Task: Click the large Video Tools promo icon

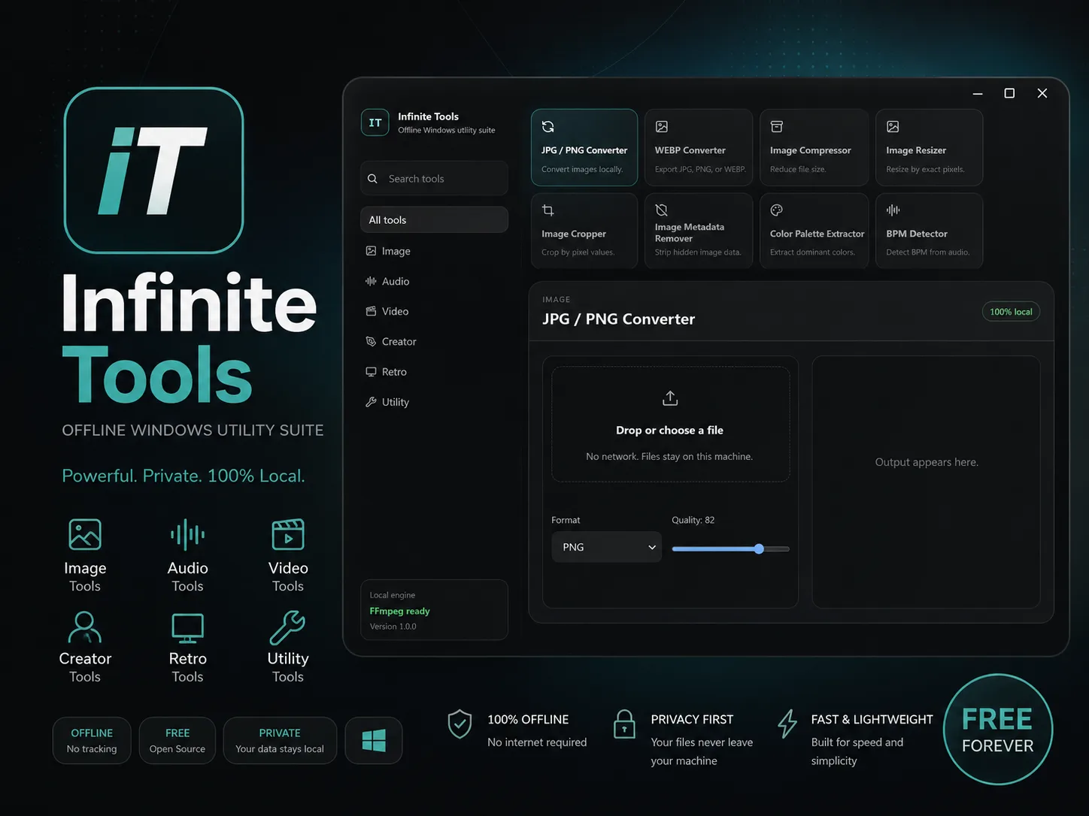Action: (288, 534)
